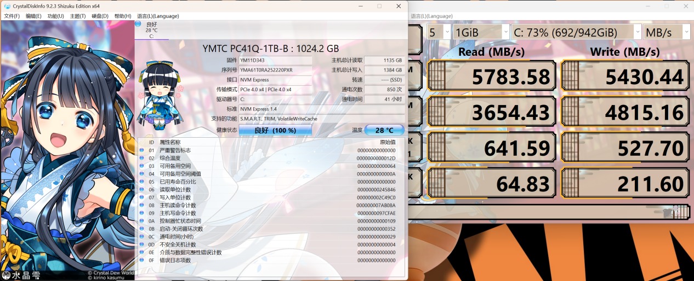Image resolution: width=694 pixels, height=281 pixels.
Task: Click the CrystalDiskInfo app icon in title bar
Action: pos(7,5)
